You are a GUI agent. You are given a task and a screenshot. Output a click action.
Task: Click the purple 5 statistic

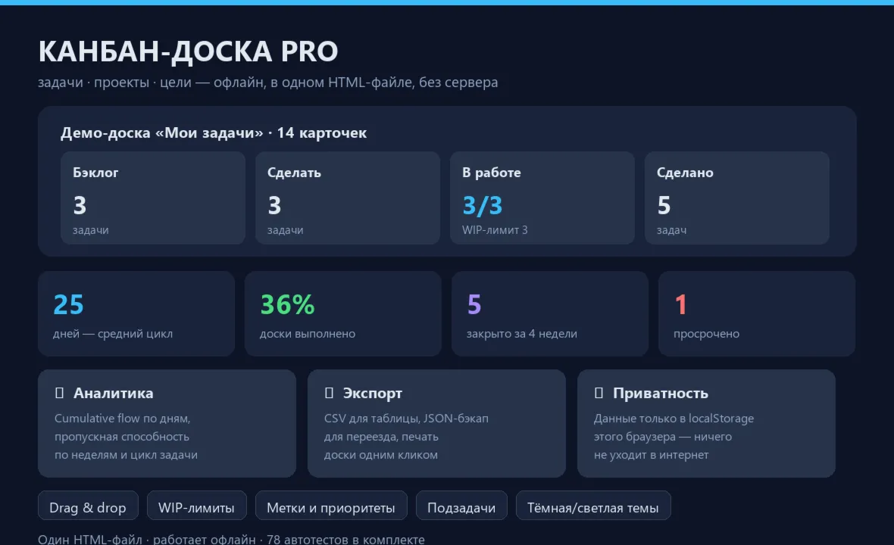[474, 305]
